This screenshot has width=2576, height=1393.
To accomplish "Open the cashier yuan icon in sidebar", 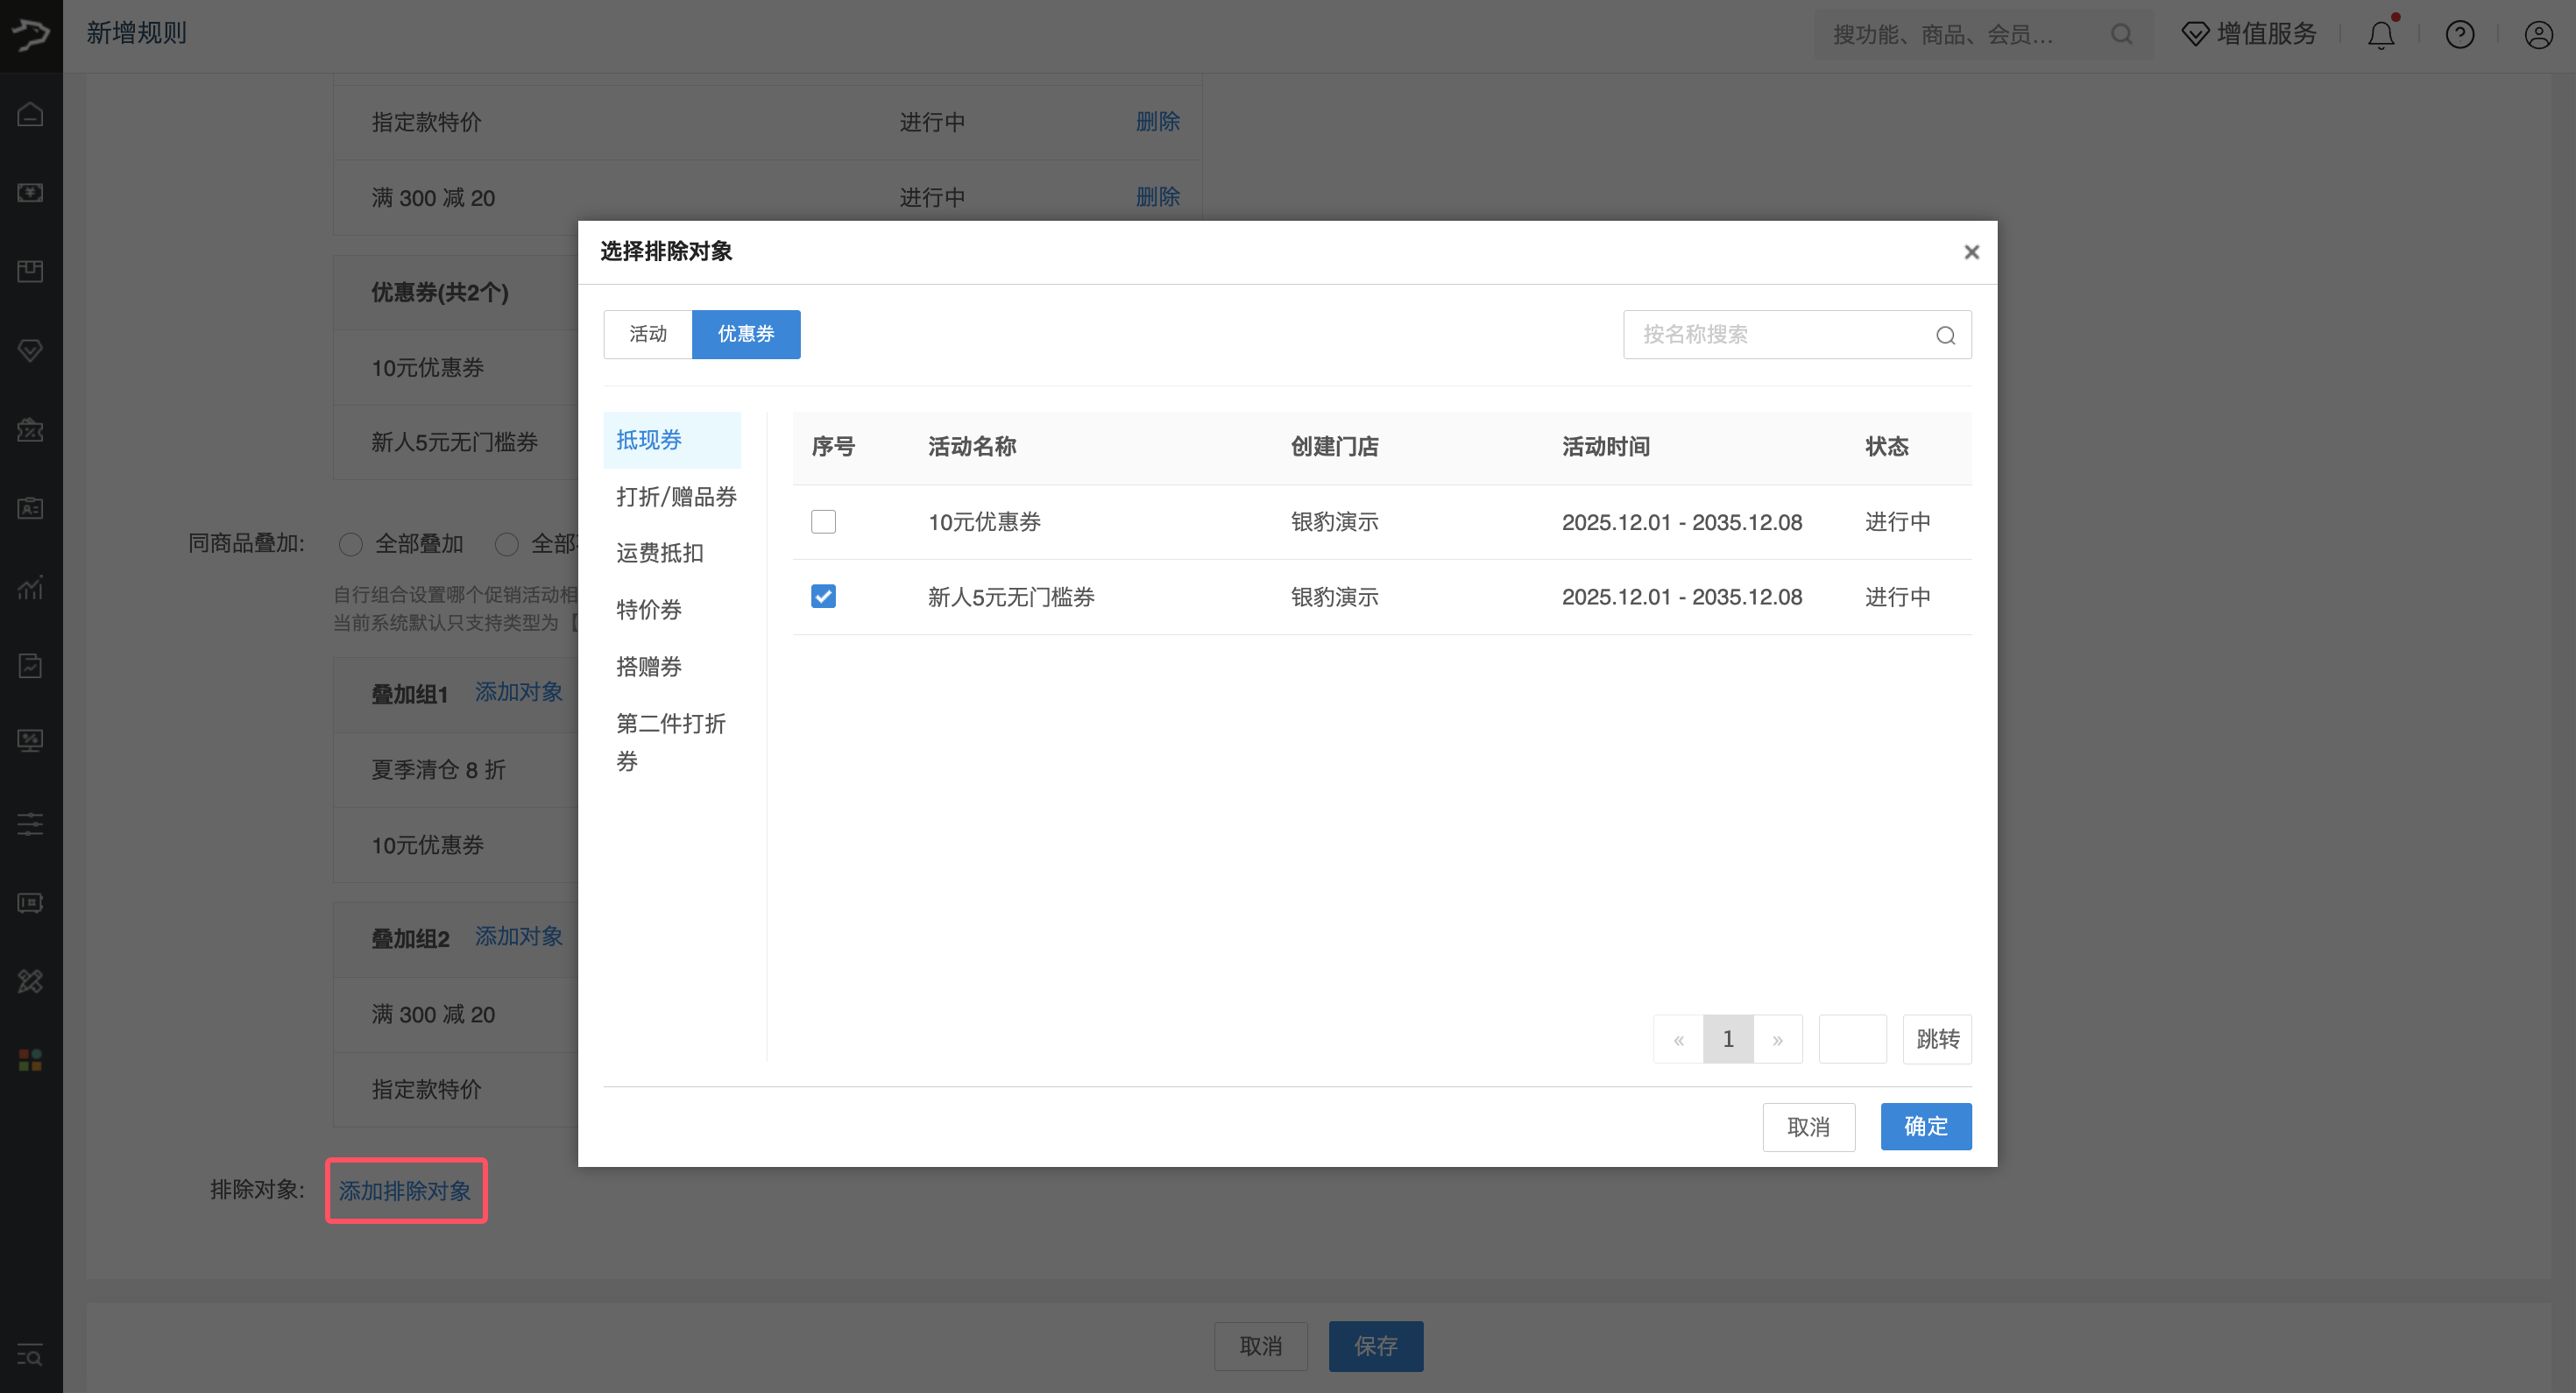I will tap(31, 192).
